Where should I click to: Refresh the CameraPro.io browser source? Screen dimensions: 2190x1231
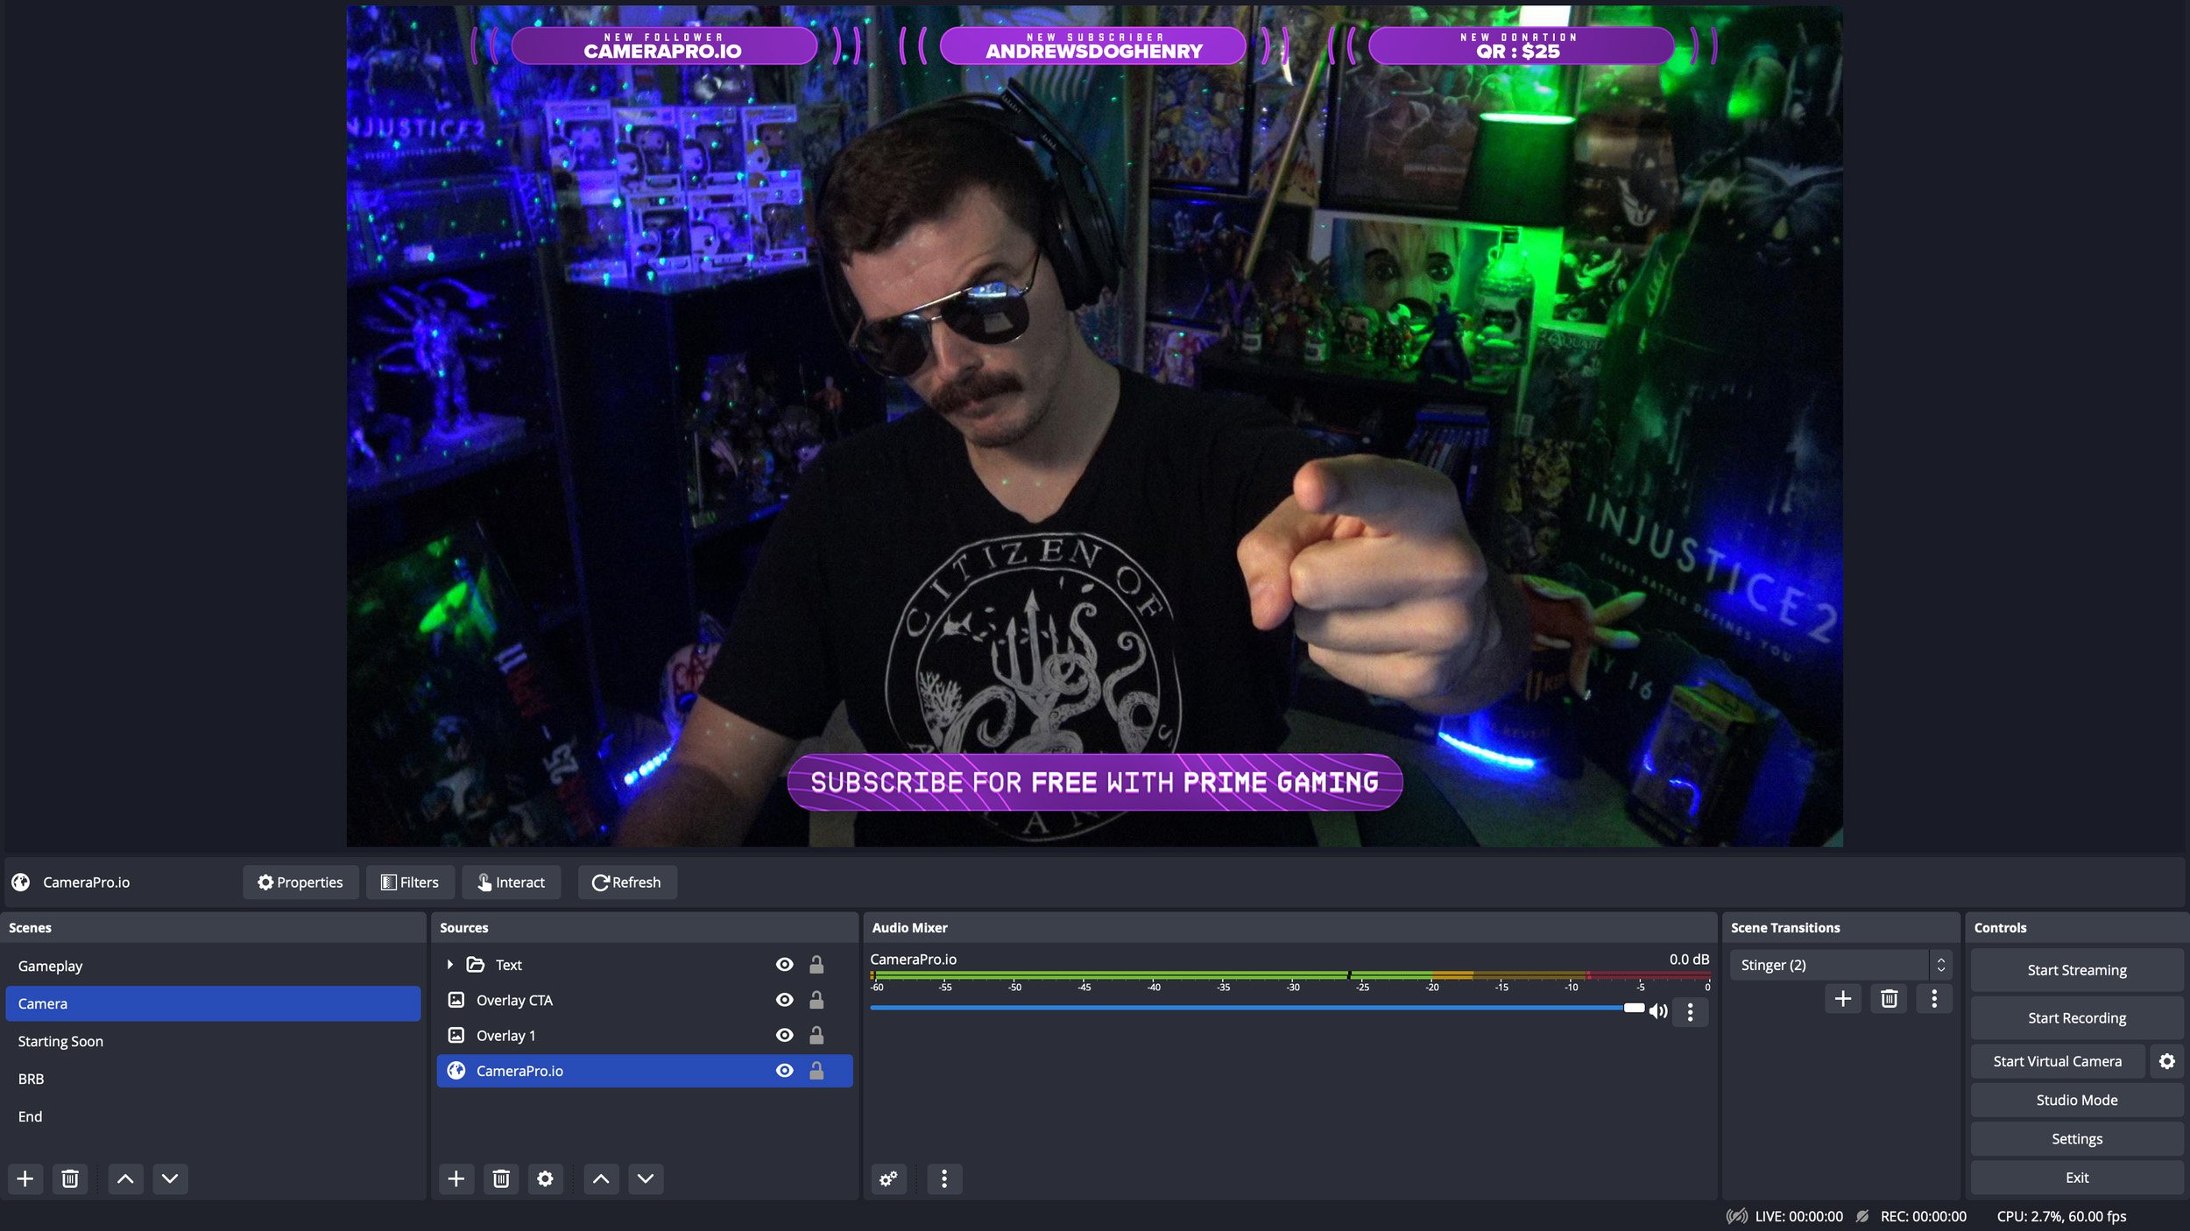click(x=626, y=882)
